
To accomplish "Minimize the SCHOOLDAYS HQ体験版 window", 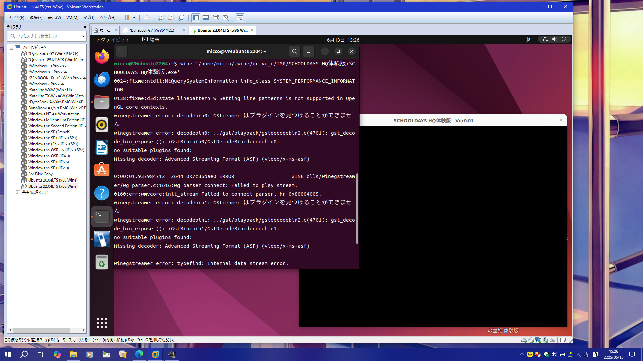I will point(550,120).
